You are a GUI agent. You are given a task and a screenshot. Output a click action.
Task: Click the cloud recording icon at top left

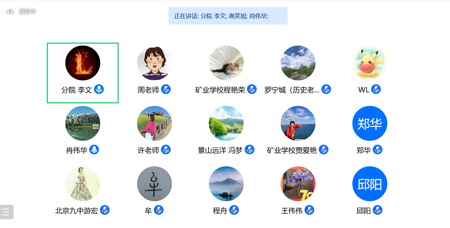[x=10, y=12]
